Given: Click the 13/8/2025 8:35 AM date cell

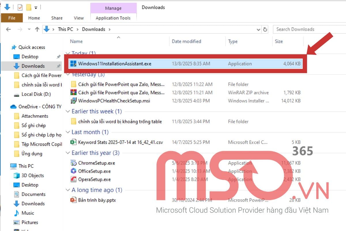Looking at the screenshot, I should coord(191,64).
